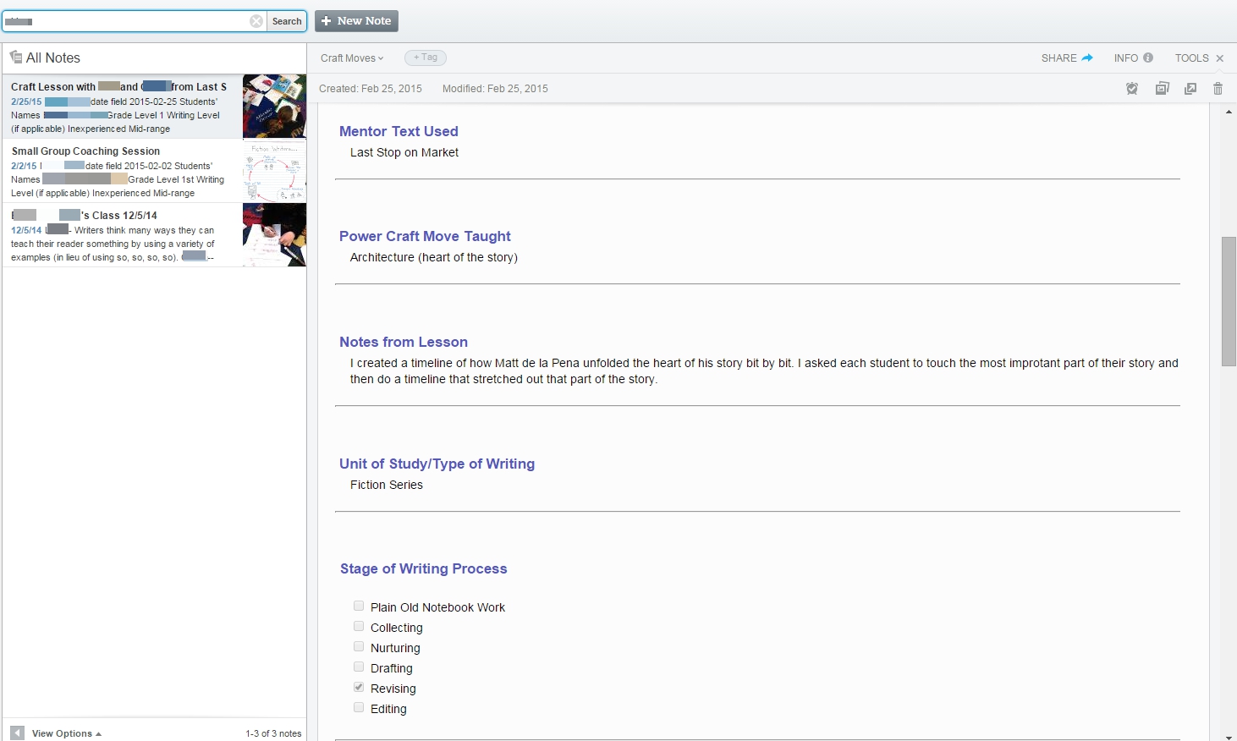Tick the Collecting checkbox
Screen dimensions: 1237x741
pos(359,627)
